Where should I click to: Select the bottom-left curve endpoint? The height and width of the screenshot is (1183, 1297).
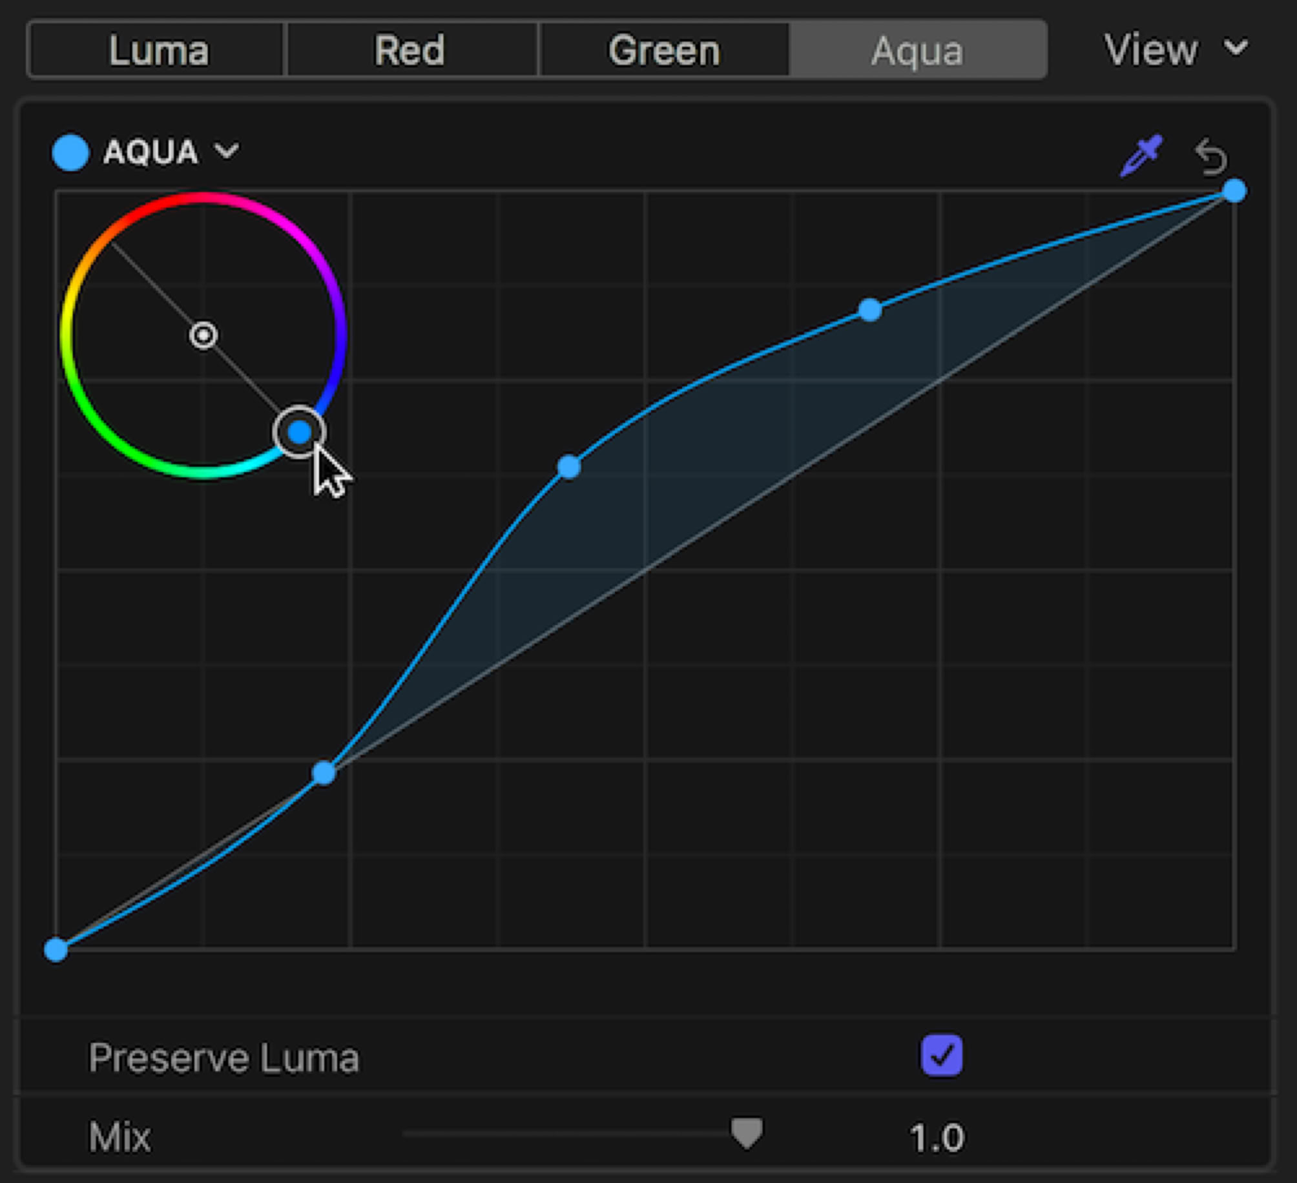click(56, 950)
